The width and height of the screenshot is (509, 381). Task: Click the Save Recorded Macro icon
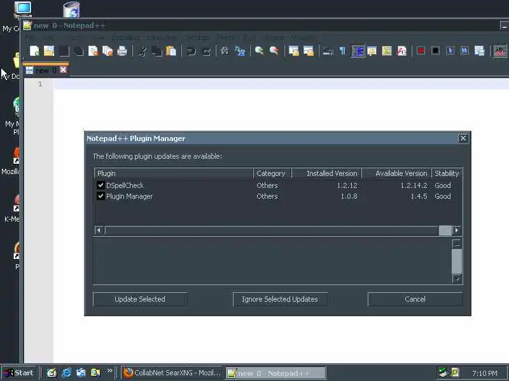point(479,51)
